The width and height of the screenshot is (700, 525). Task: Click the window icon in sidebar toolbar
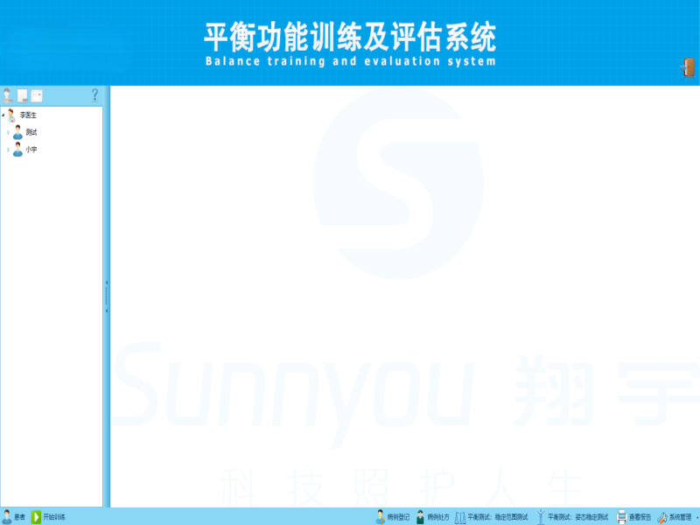point(37,95)
